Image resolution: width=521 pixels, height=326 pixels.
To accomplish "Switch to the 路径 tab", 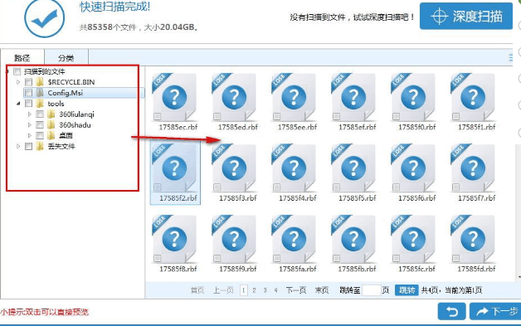I will coord(22,58).
